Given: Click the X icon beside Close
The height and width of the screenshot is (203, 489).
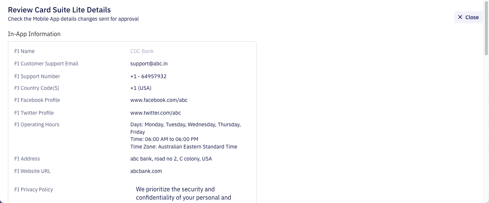Looking at the screenshot, I should (x=460, y=17).
